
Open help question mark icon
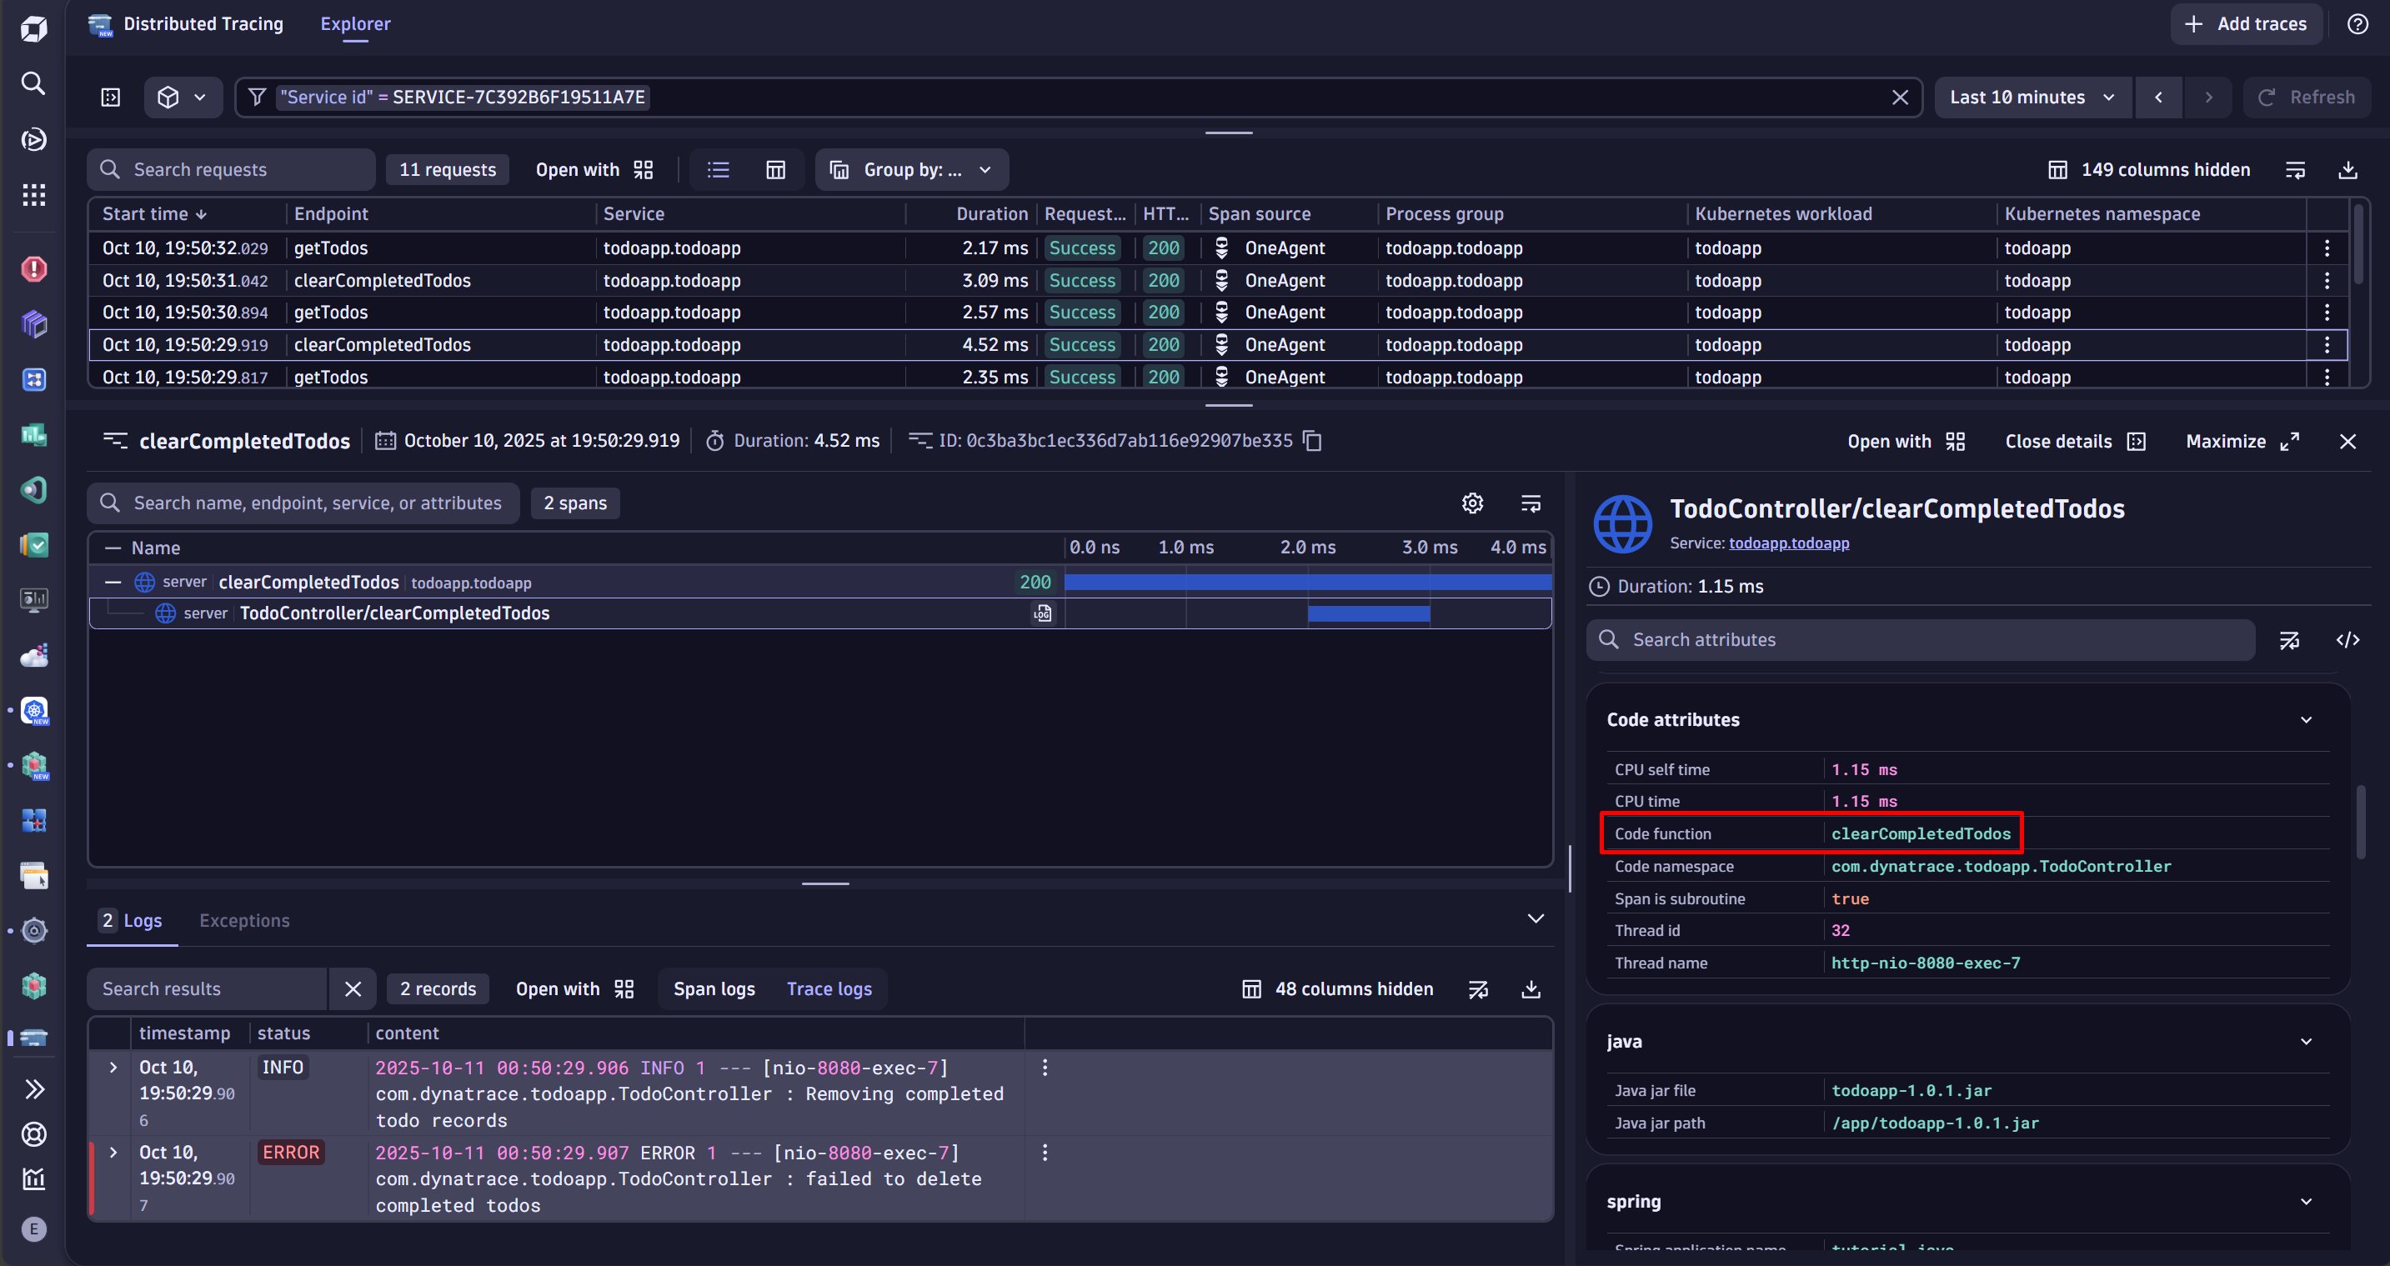pyautogui.click(x=2357, y=24)
